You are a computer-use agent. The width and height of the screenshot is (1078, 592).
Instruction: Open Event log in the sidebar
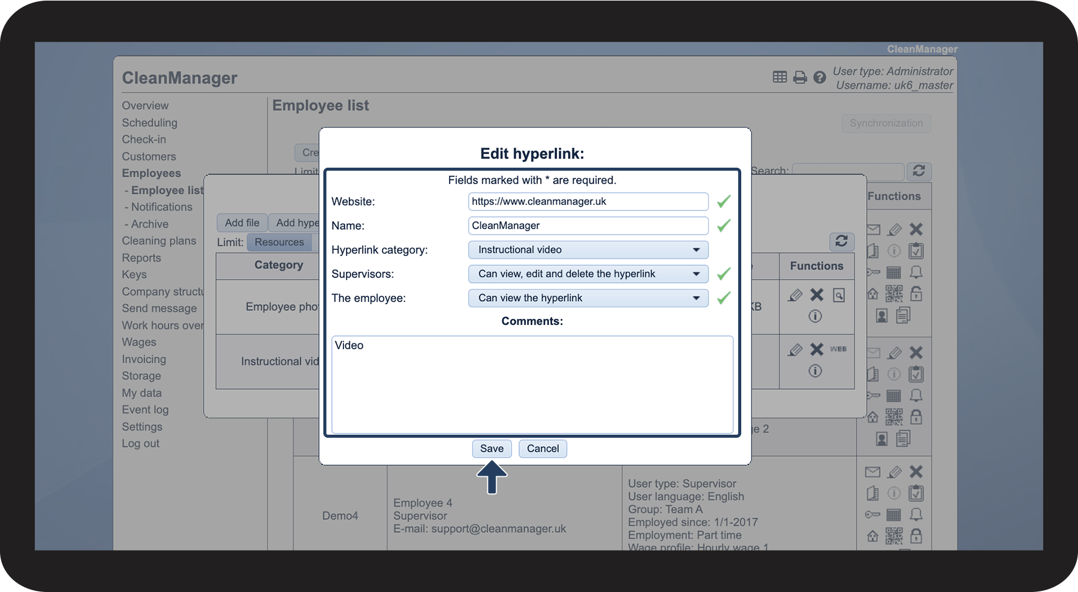pyautogui.click(x=145, y=410)
